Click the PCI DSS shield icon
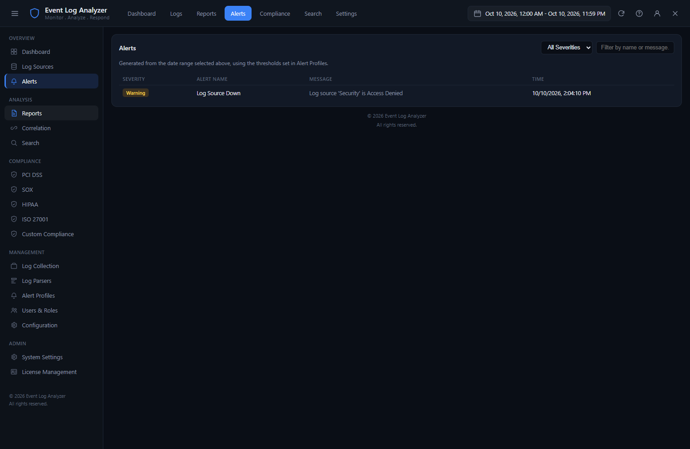 pyautogui.click(x=14, y=175)
